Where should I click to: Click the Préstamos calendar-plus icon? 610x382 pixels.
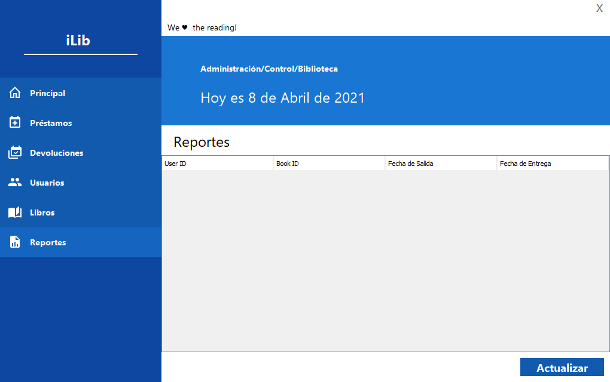[15, 122]
